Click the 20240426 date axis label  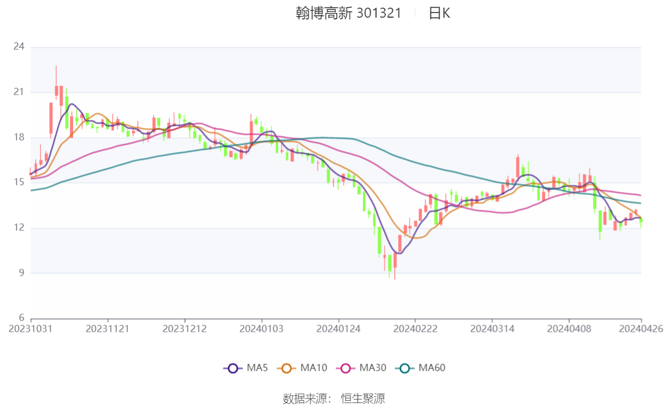tap(641, 329)
